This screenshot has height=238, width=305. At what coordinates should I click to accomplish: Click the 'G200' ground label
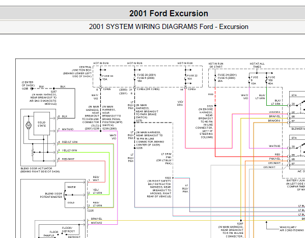pos(25,88)
